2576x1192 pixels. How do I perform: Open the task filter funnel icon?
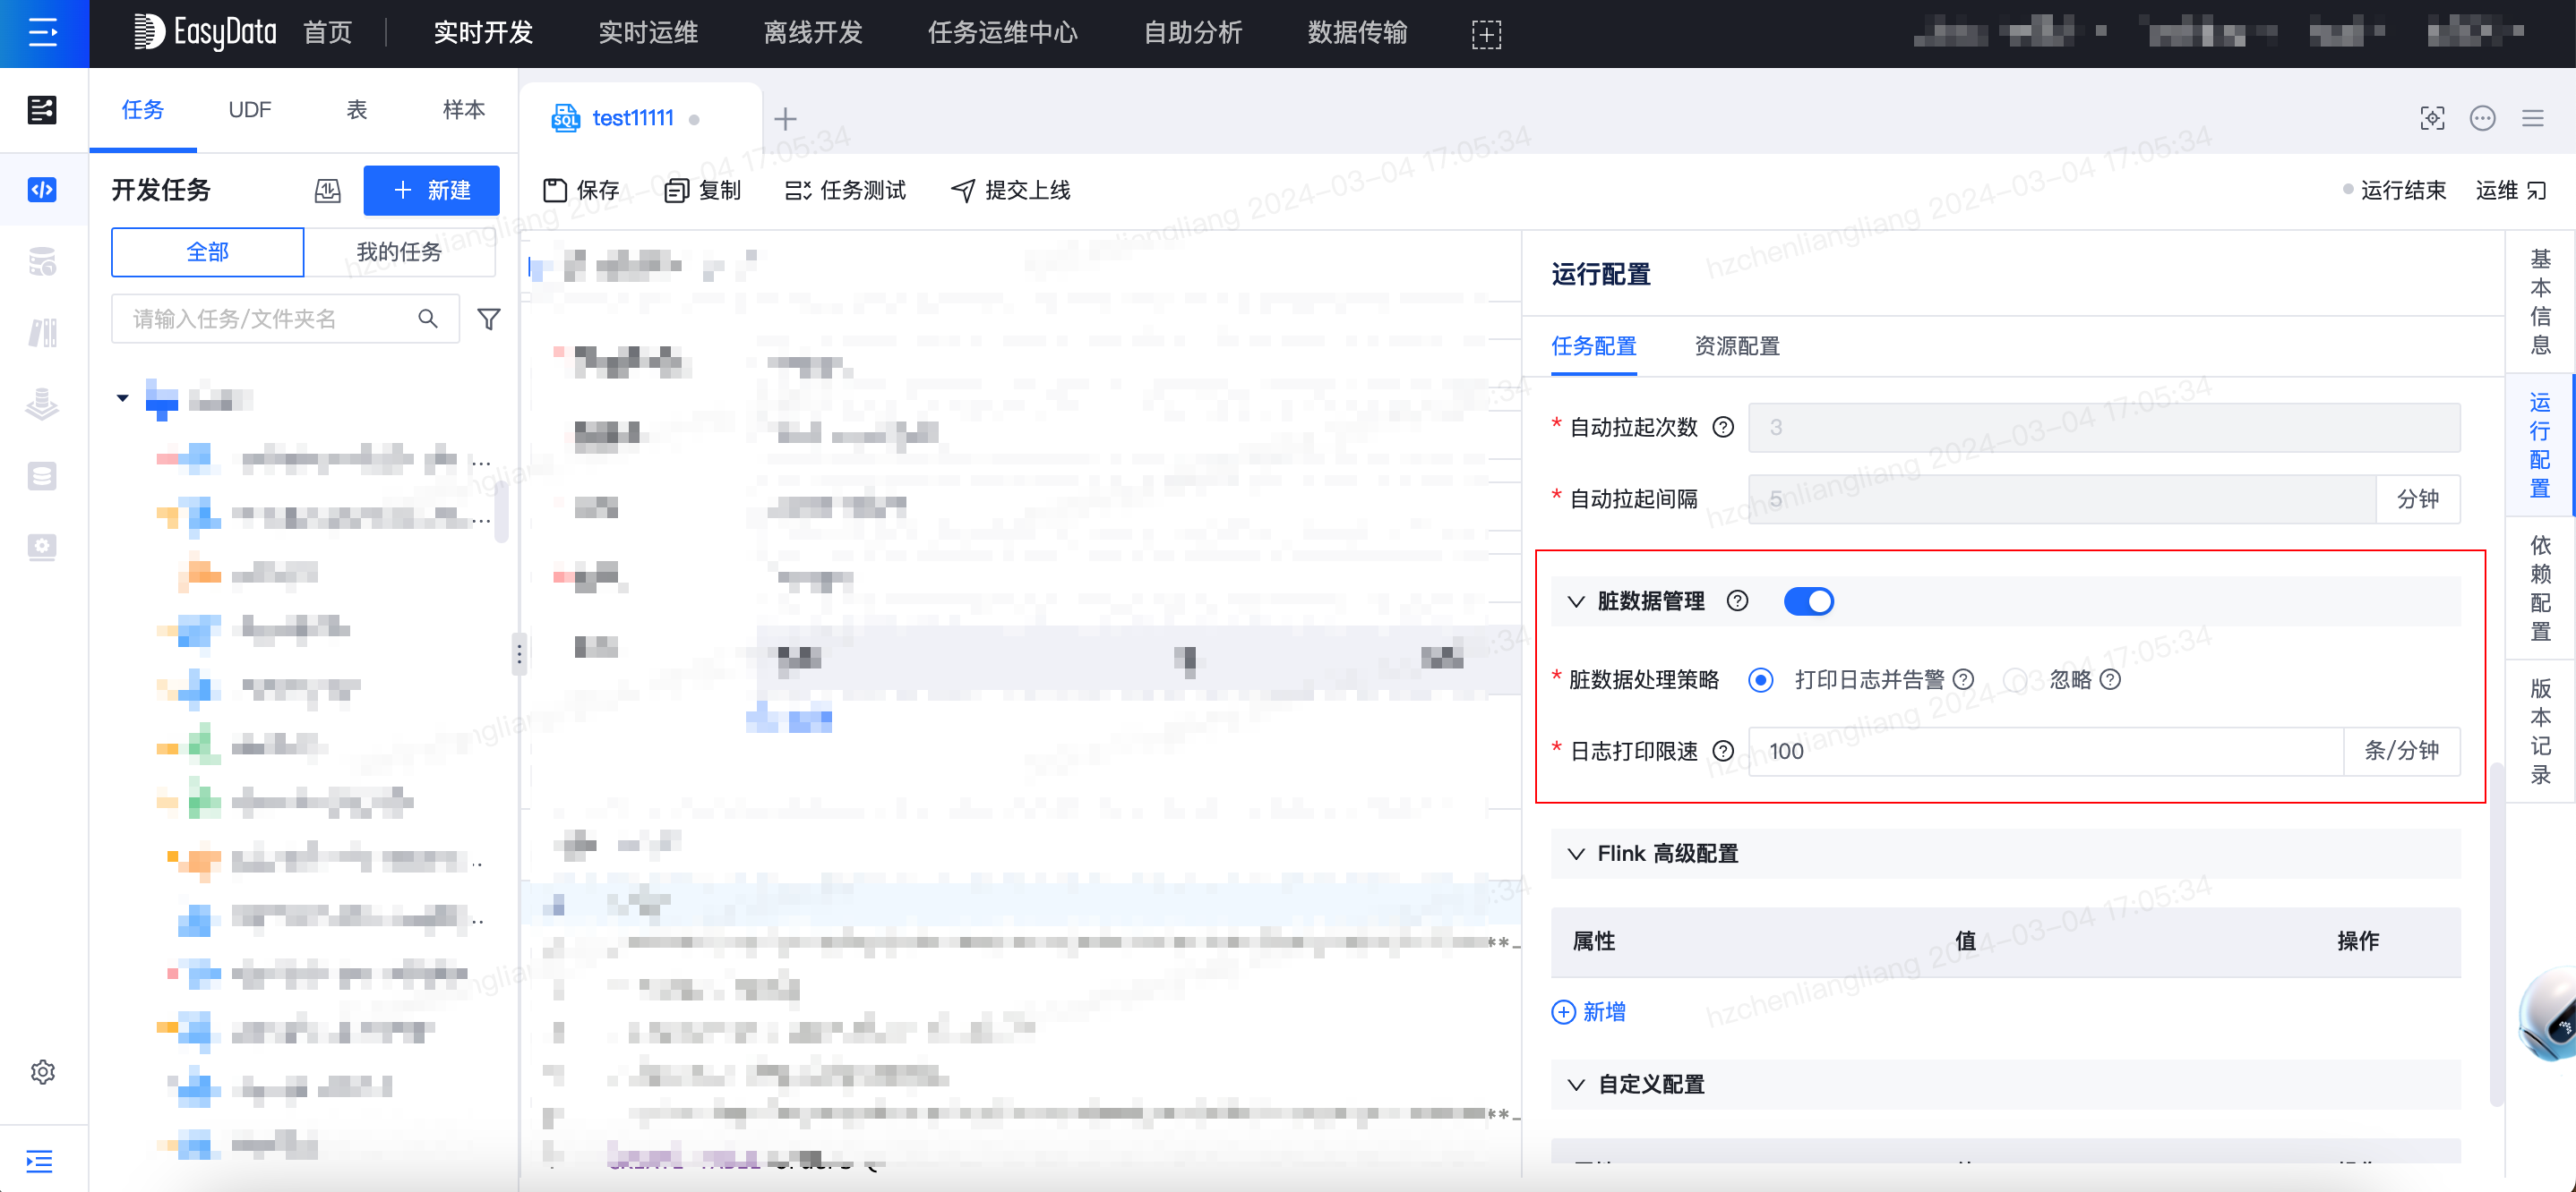click(x=488, y=319)
